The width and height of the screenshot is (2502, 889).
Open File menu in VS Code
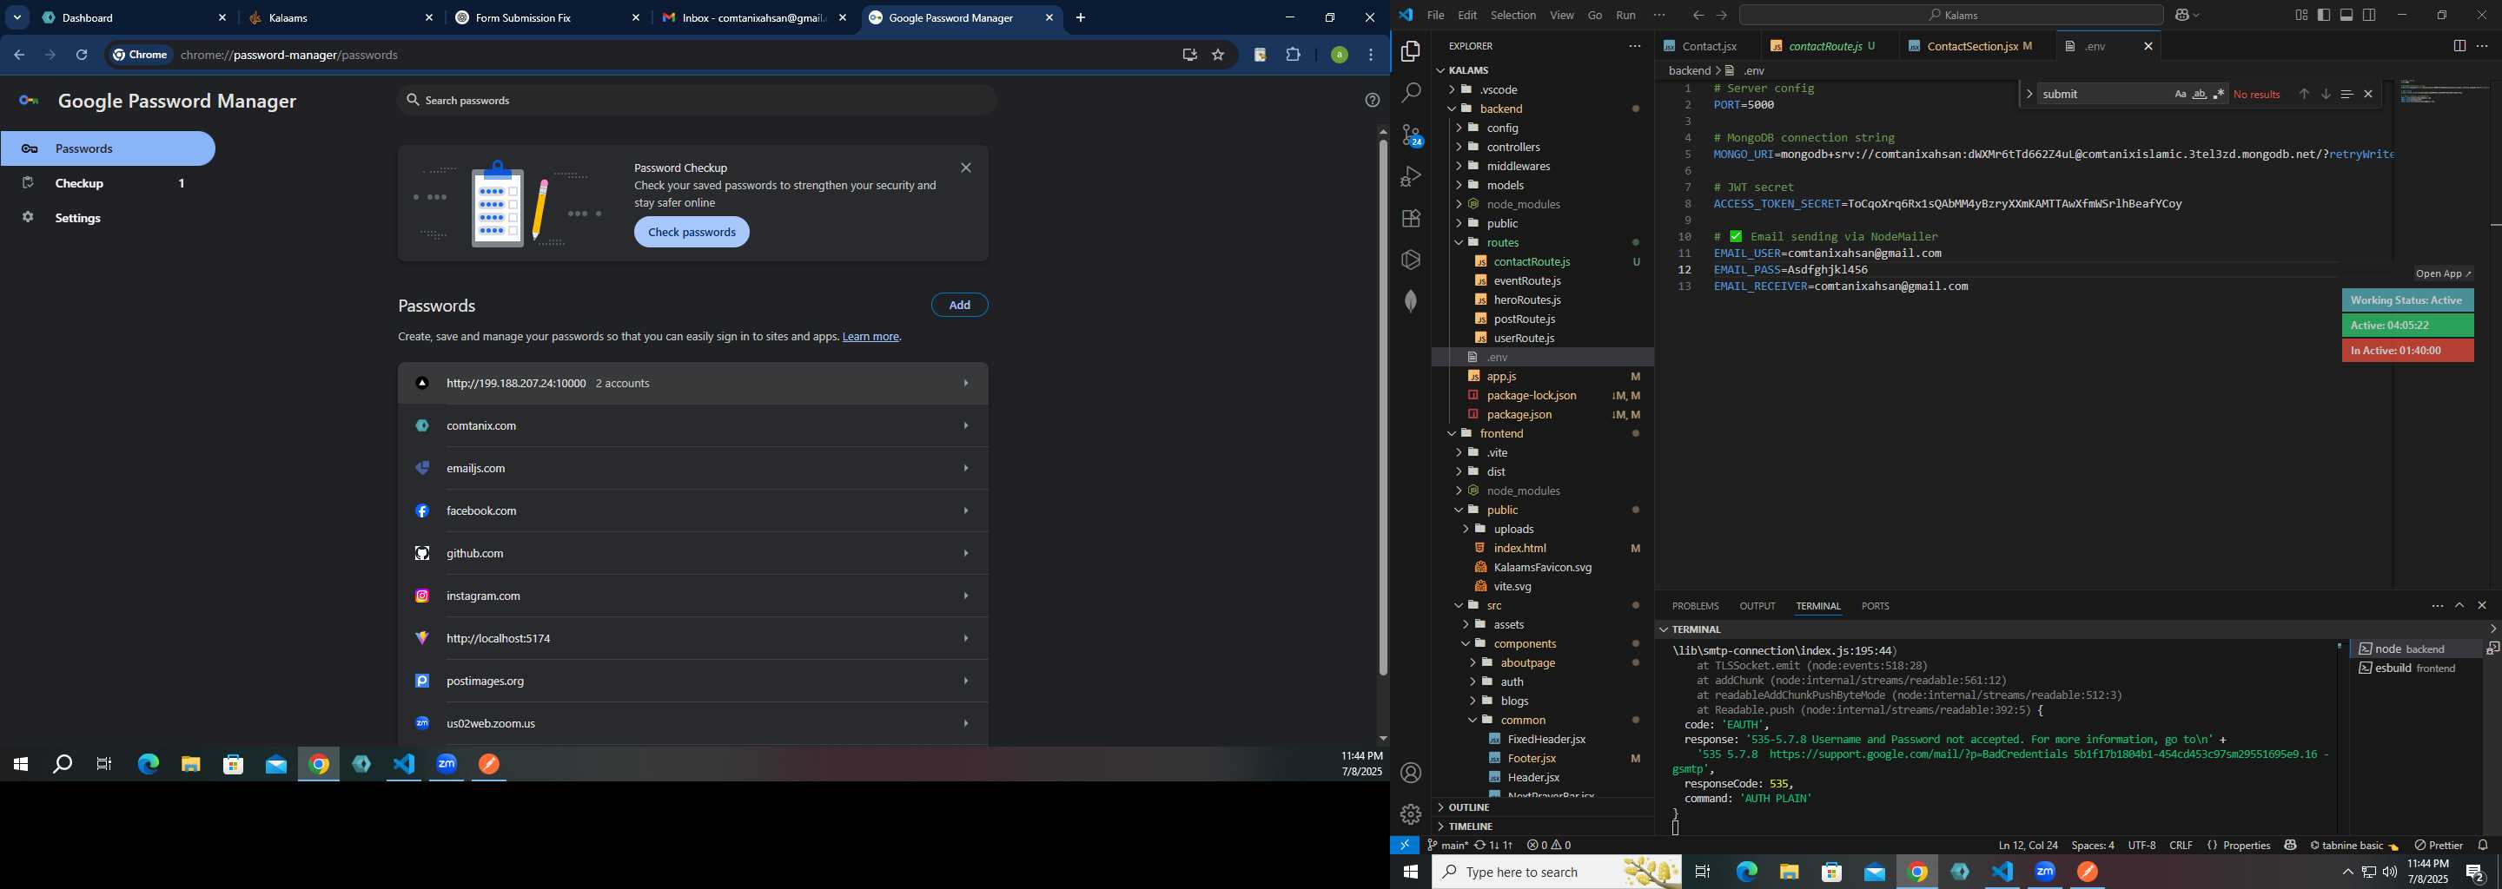(1435, 16)
